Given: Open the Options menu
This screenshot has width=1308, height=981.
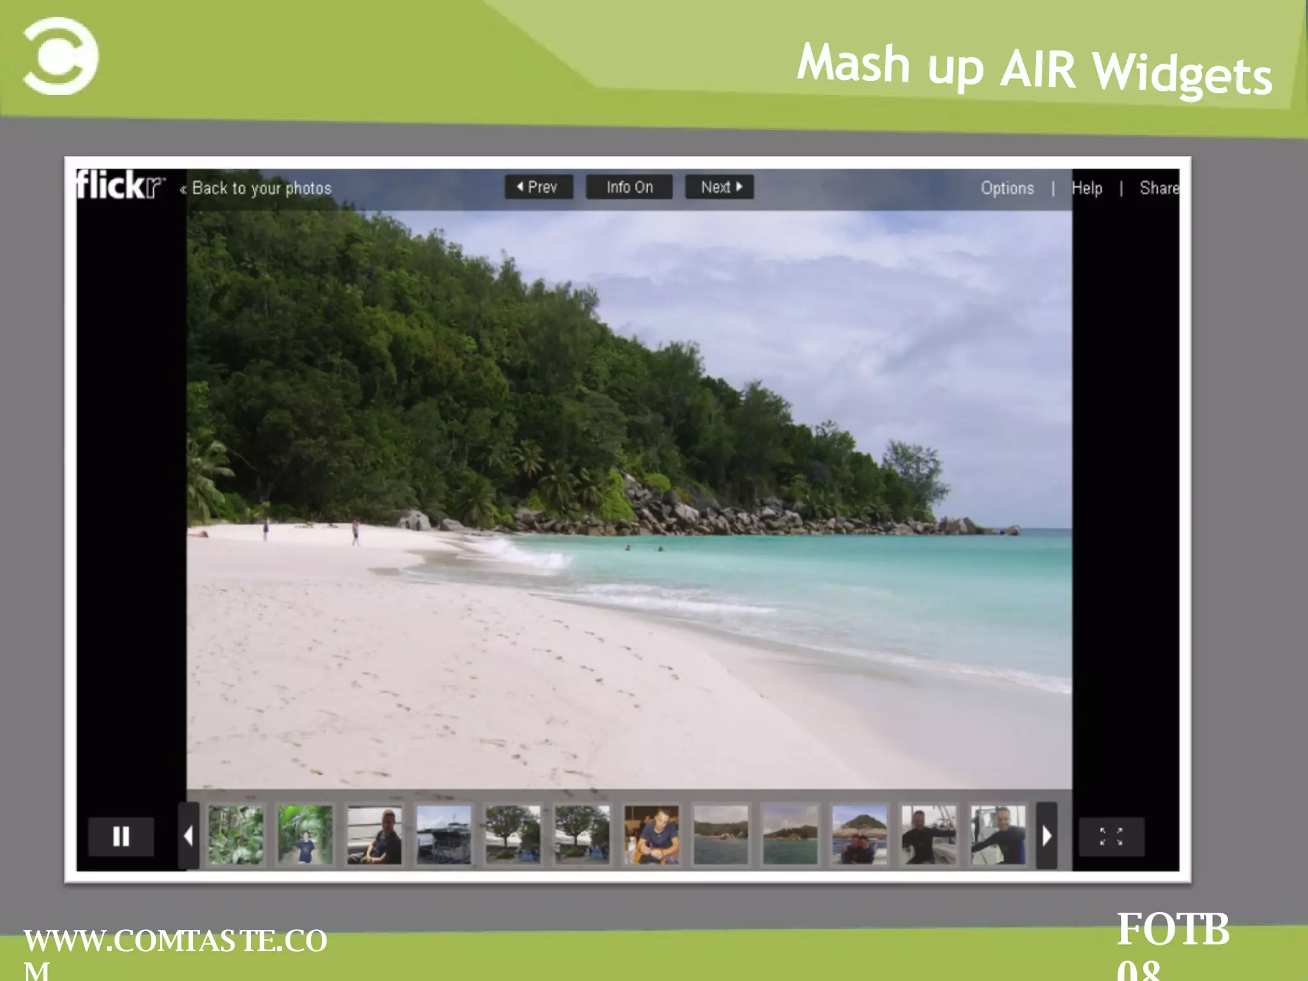Looking at the screenshot, I should 1007,188.
